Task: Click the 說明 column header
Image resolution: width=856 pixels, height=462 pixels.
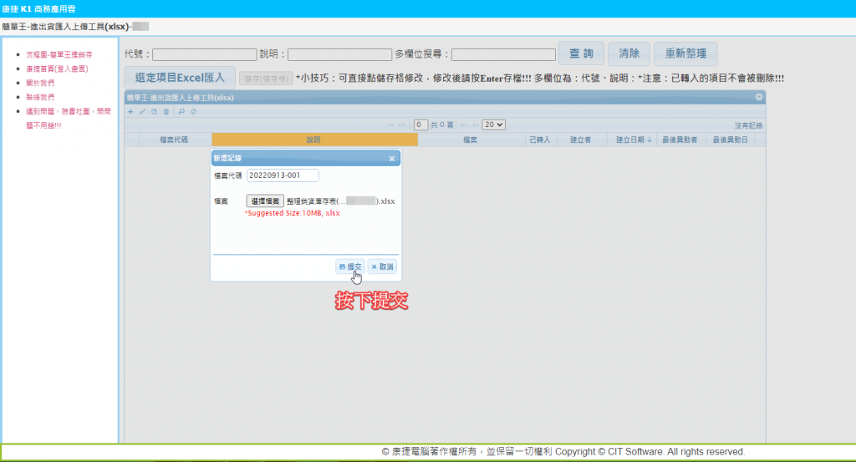Action: point(313,140)
